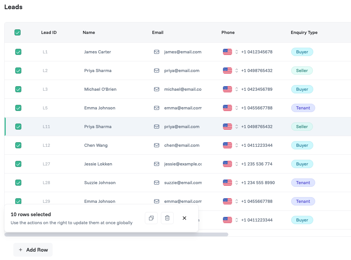Click the US flag icon in row L28
The width and height of the screenshot is (351, 260).
228,183
